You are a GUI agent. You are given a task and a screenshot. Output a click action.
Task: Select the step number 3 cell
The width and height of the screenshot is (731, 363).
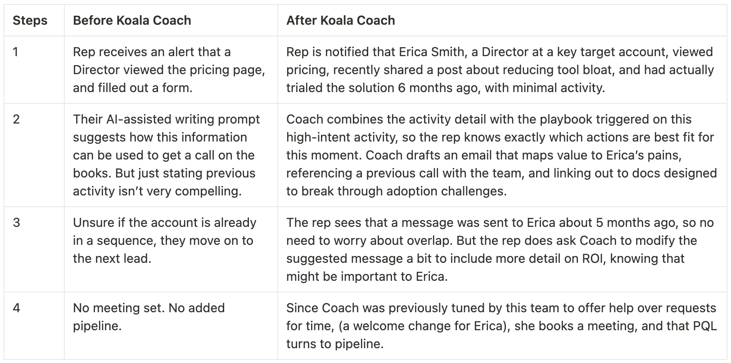[x=16, y=223]
